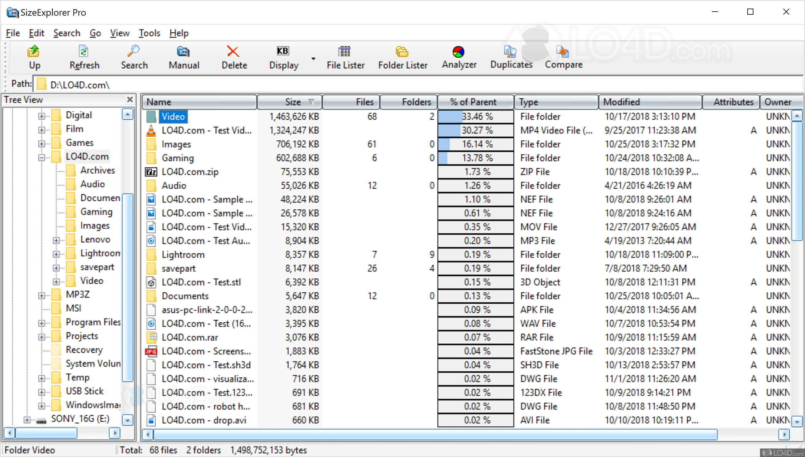Open the Display units dropdown arrow

tap(313, 59)
